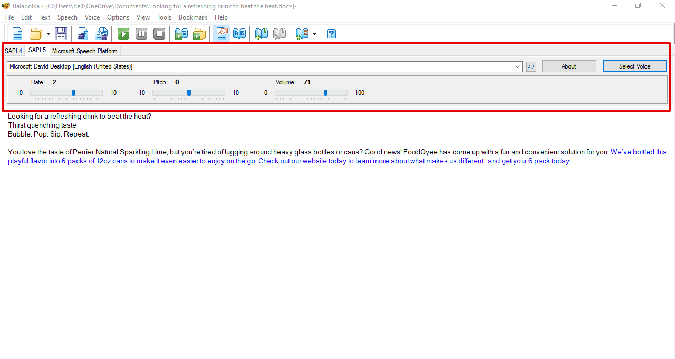
Task: Save the document using the floppy disk icon
Action: (61, 34)
